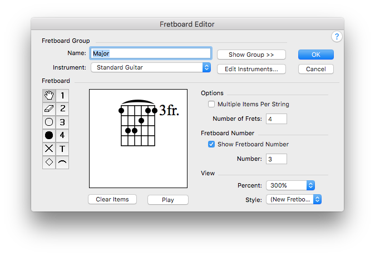Click the Show Group >> button
Image resolution: width=375 pixels, height=256 pixels.
[x=251, y=55]
